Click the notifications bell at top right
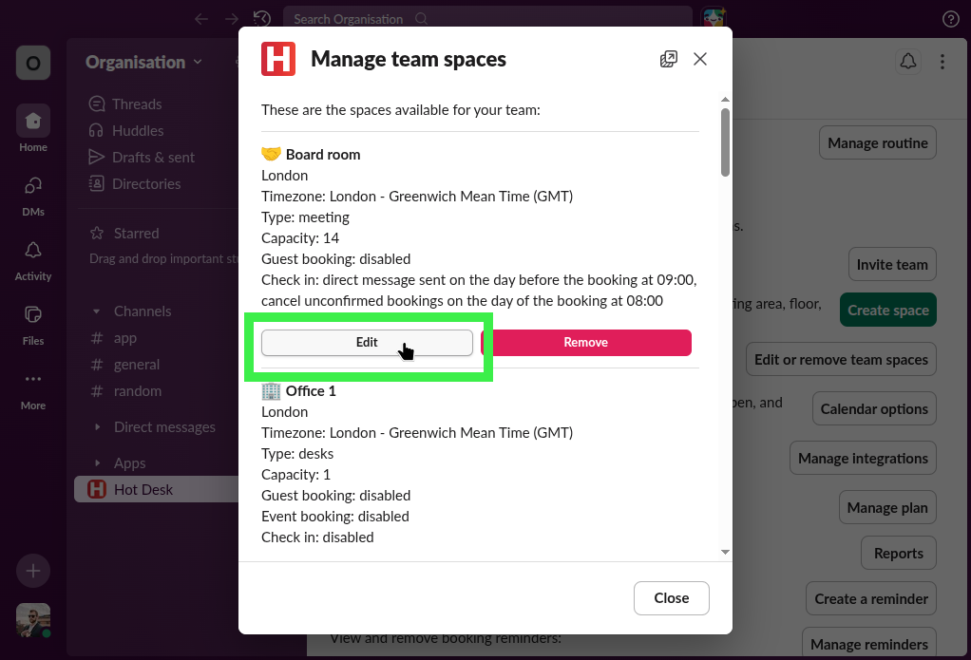Image resolution: width=971 pixels, height=660 pixels. click(x=907, y=61)
